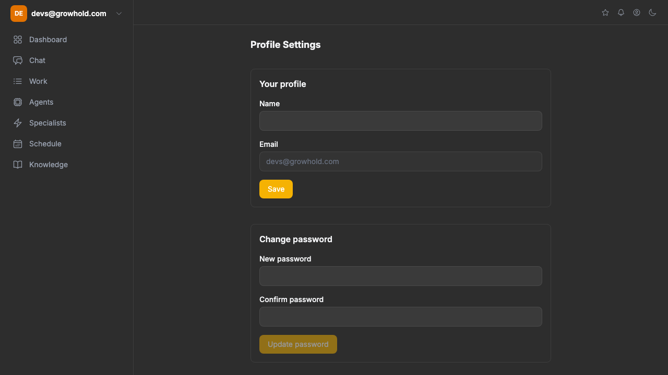Open the Agents section

coord(42,102)
